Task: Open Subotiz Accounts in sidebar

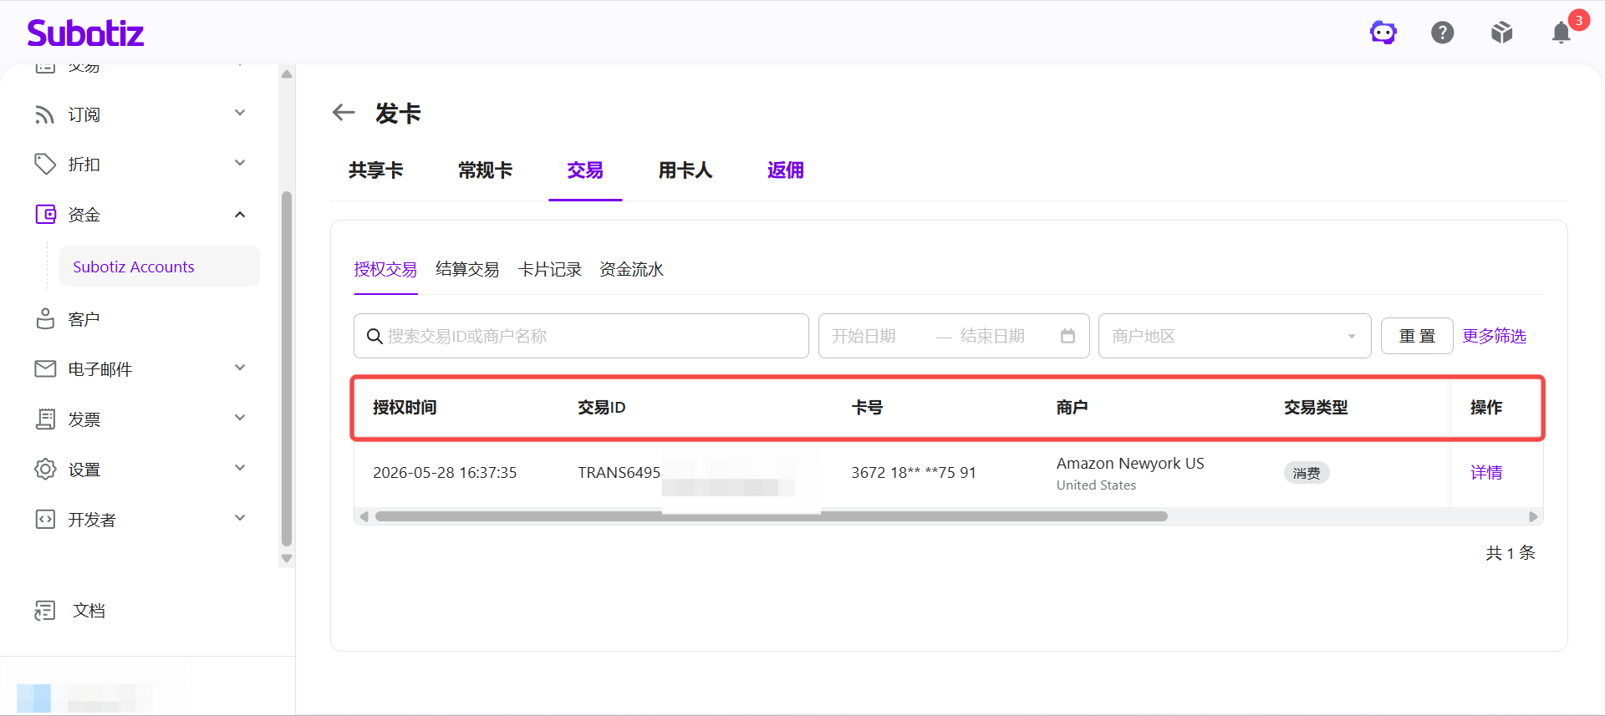Action: pyautogui.click(x=160, y=267)
